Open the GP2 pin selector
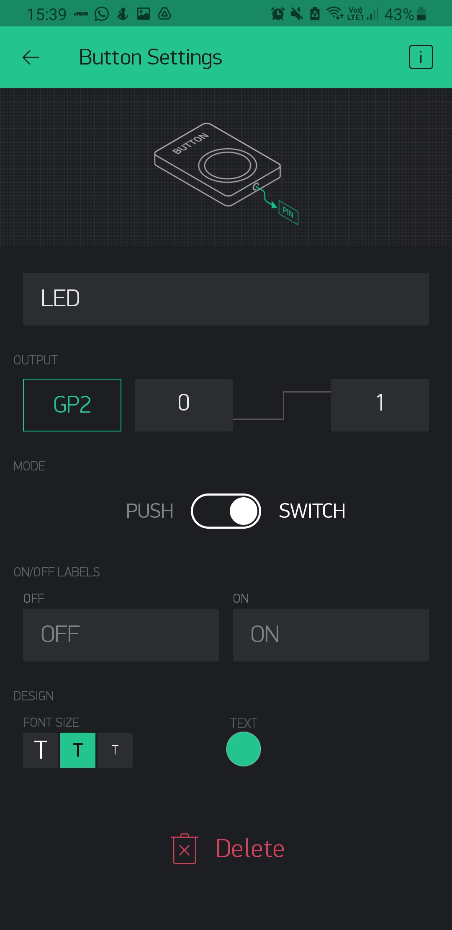Image resolution: width=452 pixels, height=930 pixels. coord(72,405)
